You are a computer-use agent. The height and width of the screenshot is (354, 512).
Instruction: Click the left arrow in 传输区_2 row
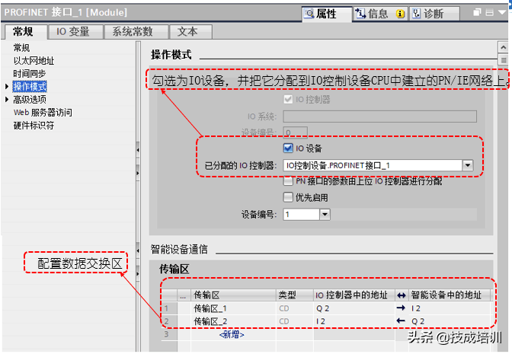click(x=401, y=321)
